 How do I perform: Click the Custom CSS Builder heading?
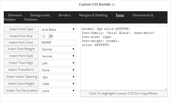pos(95,4)
